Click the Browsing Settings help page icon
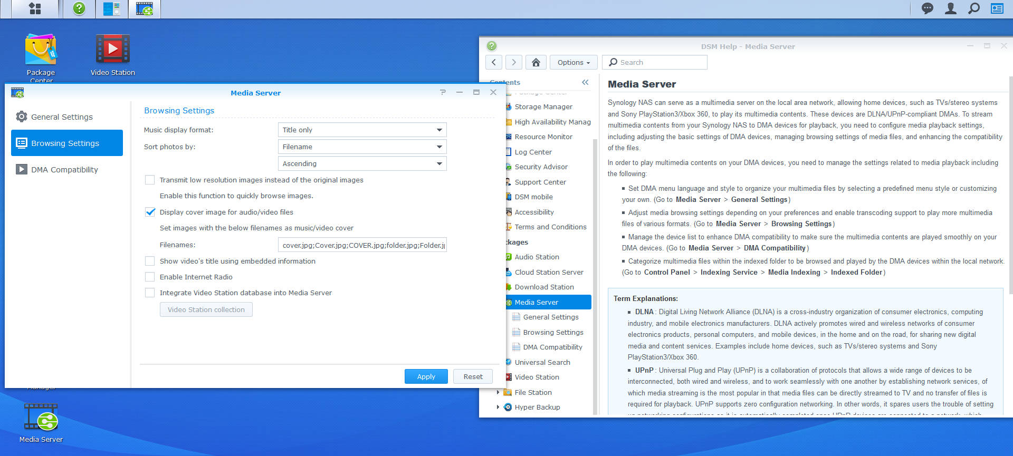 517,332
